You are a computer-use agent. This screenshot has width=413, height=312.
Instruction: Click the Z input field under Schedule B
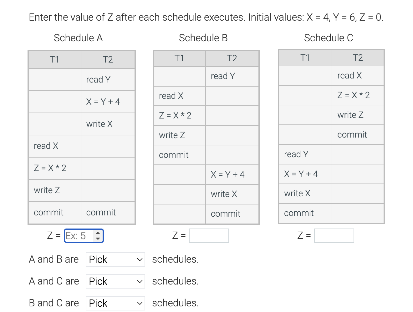click(209, 235)
